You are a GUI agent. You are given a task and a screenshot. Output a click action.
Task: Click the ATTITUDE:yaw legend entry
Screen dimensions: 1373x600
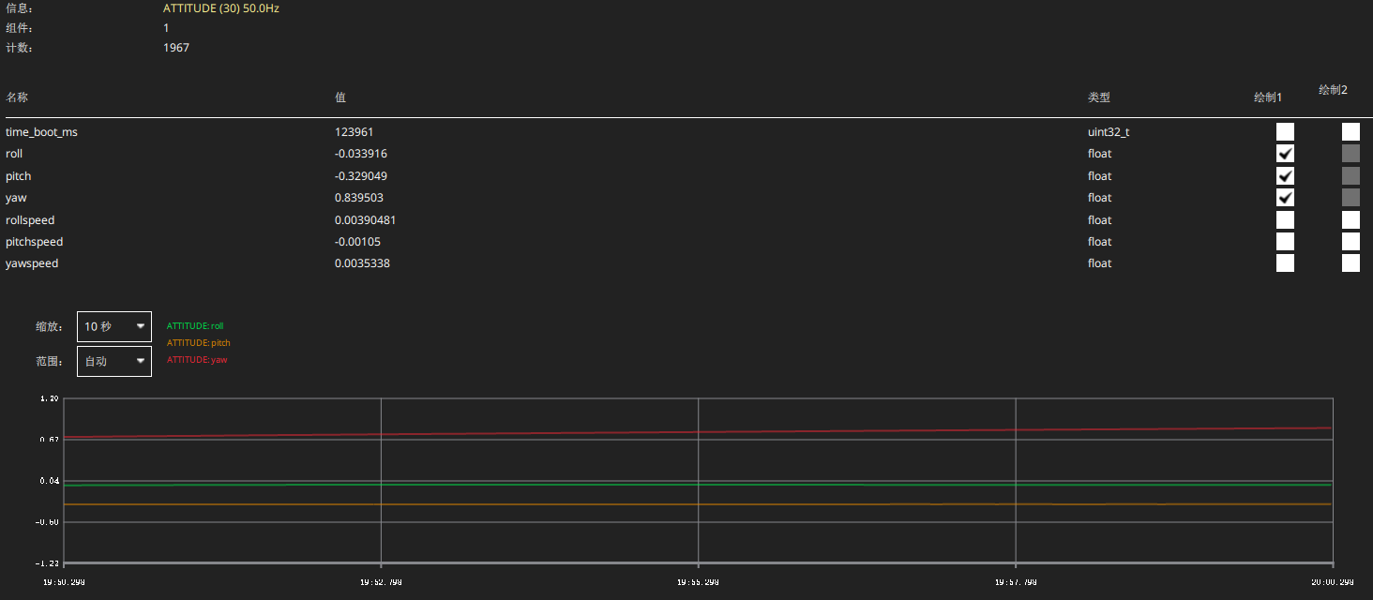coord(197,359)
